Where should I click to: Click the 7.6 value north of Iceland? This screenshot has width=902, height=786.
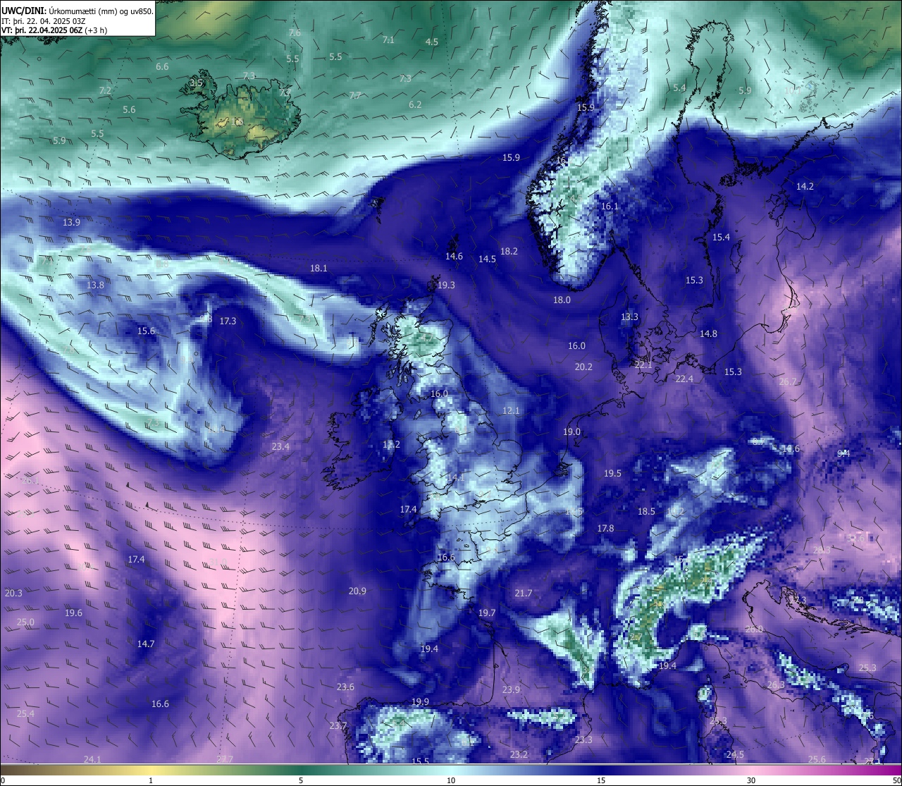295,33
